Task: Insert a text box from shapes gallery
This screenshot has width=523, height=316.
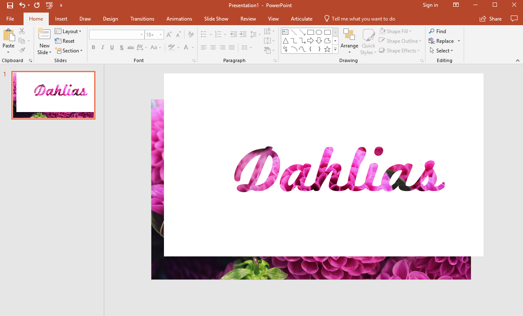Action: pyautogui.click(x=285, y=32)
